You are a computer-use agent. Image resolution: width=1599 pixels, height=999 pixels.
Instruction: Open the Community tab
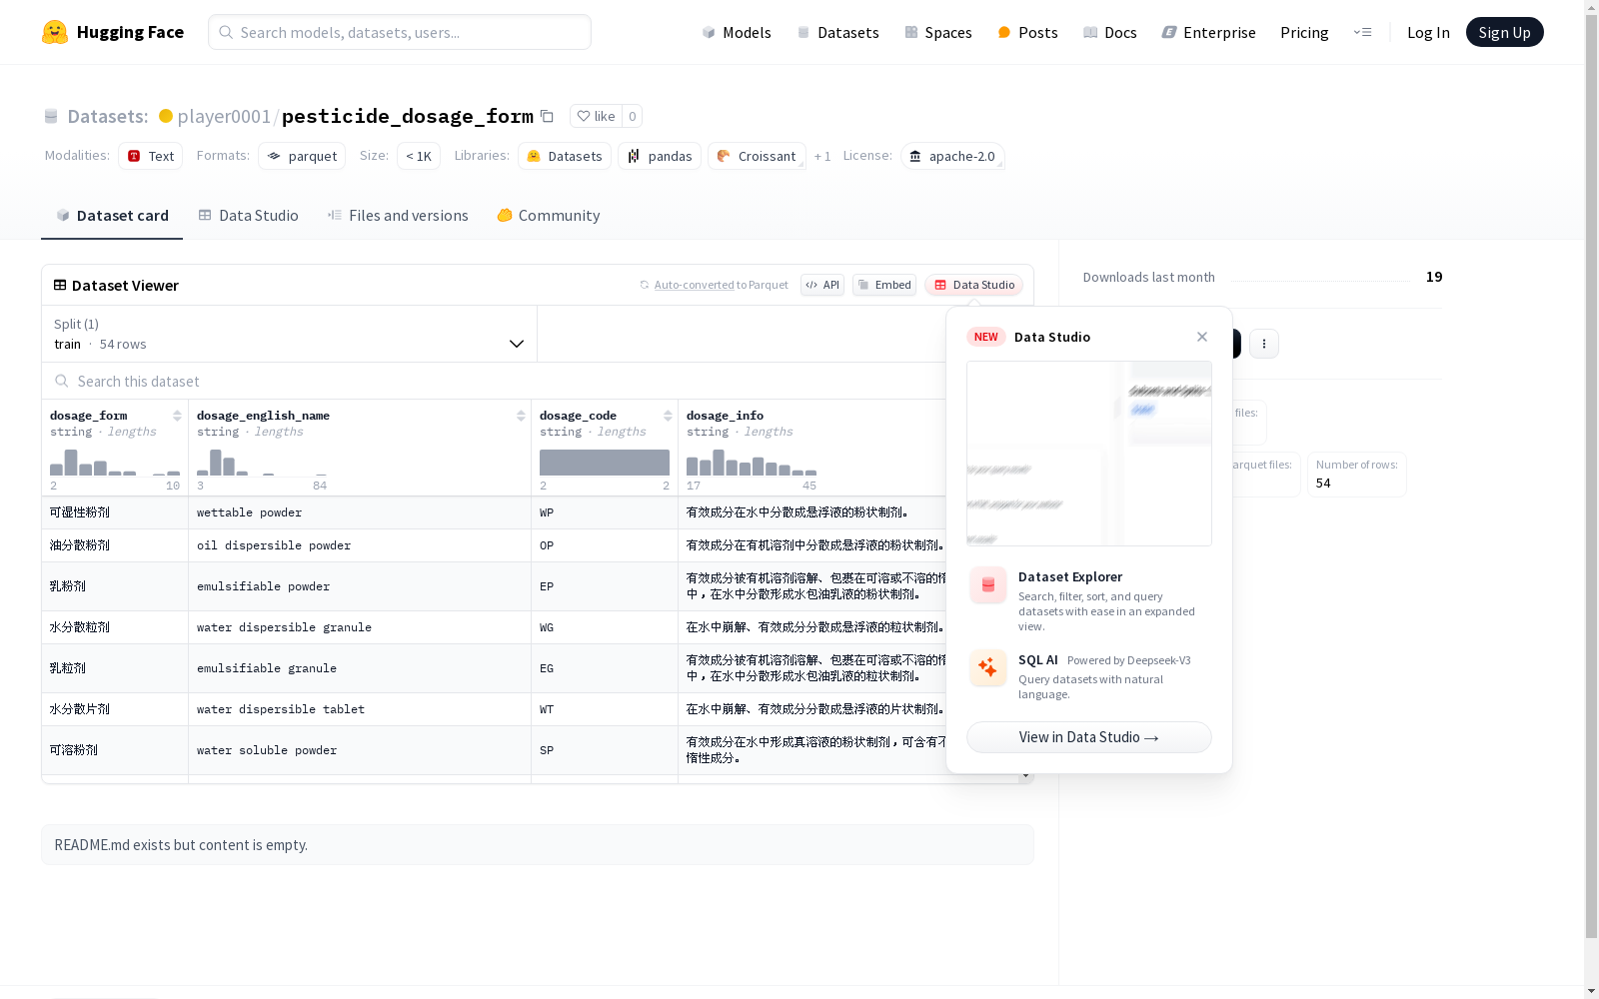pyautogui.click(x=549, y=216)
